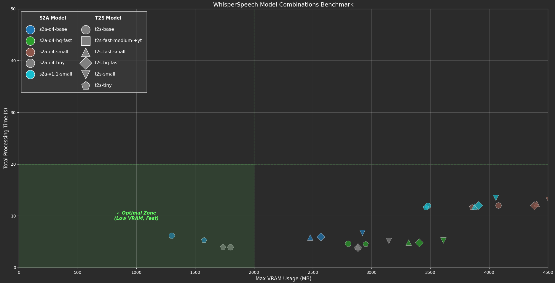
Task: Click the blue inverted triangle data point
Action: pos(362,232)
